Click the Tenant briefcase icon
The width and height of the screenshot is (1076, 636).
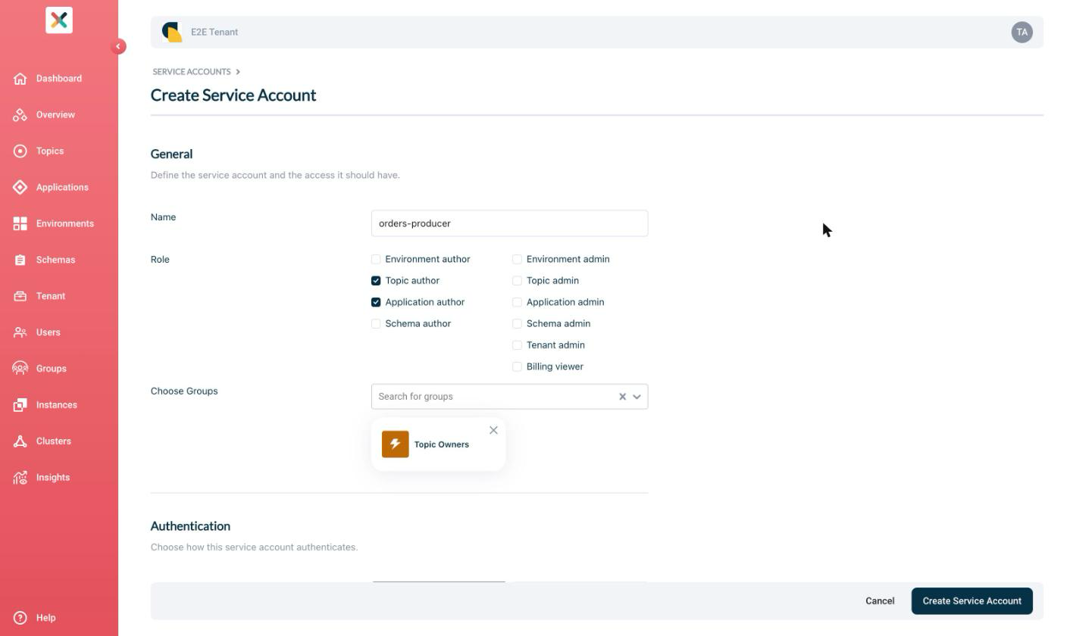click(20, 297)
